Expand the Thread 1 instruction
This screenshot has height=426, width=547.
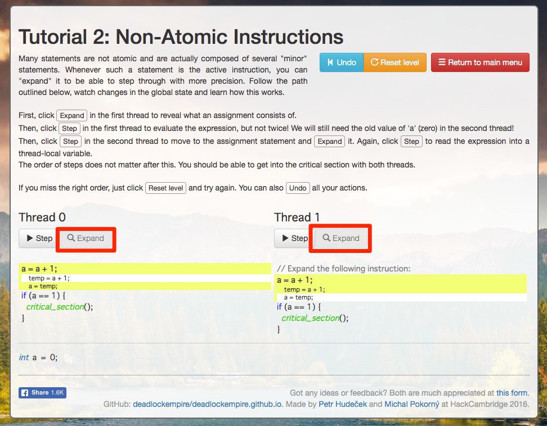341,238
